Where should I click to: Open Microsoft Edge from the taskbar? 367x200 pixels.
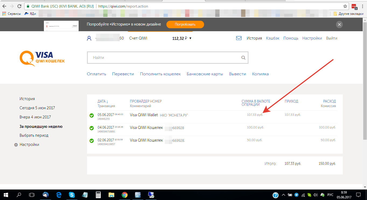[59, 195]
